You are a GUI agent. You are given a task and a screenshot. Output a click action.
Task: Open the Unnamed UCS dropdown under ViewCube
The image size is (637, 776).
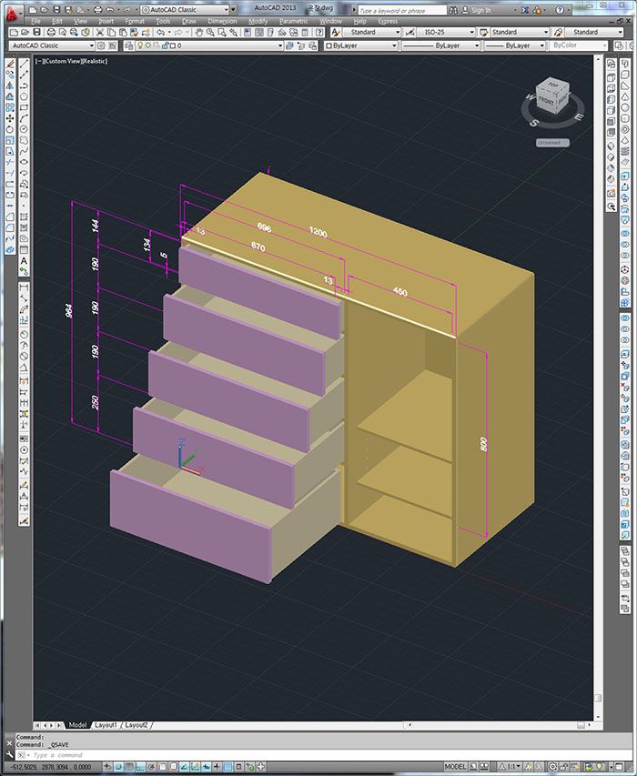553,143
